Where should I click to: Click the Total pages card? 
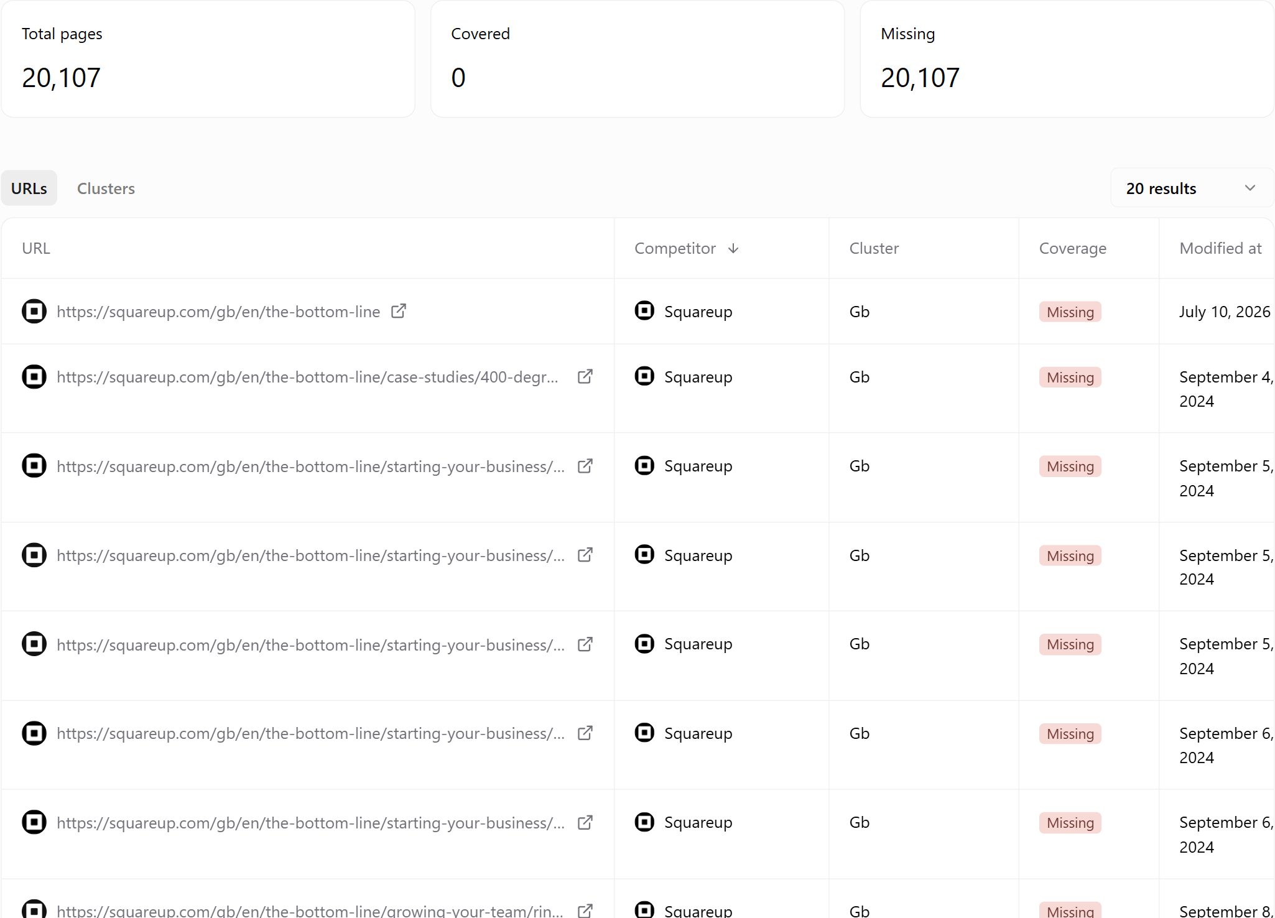click(208, 59)
